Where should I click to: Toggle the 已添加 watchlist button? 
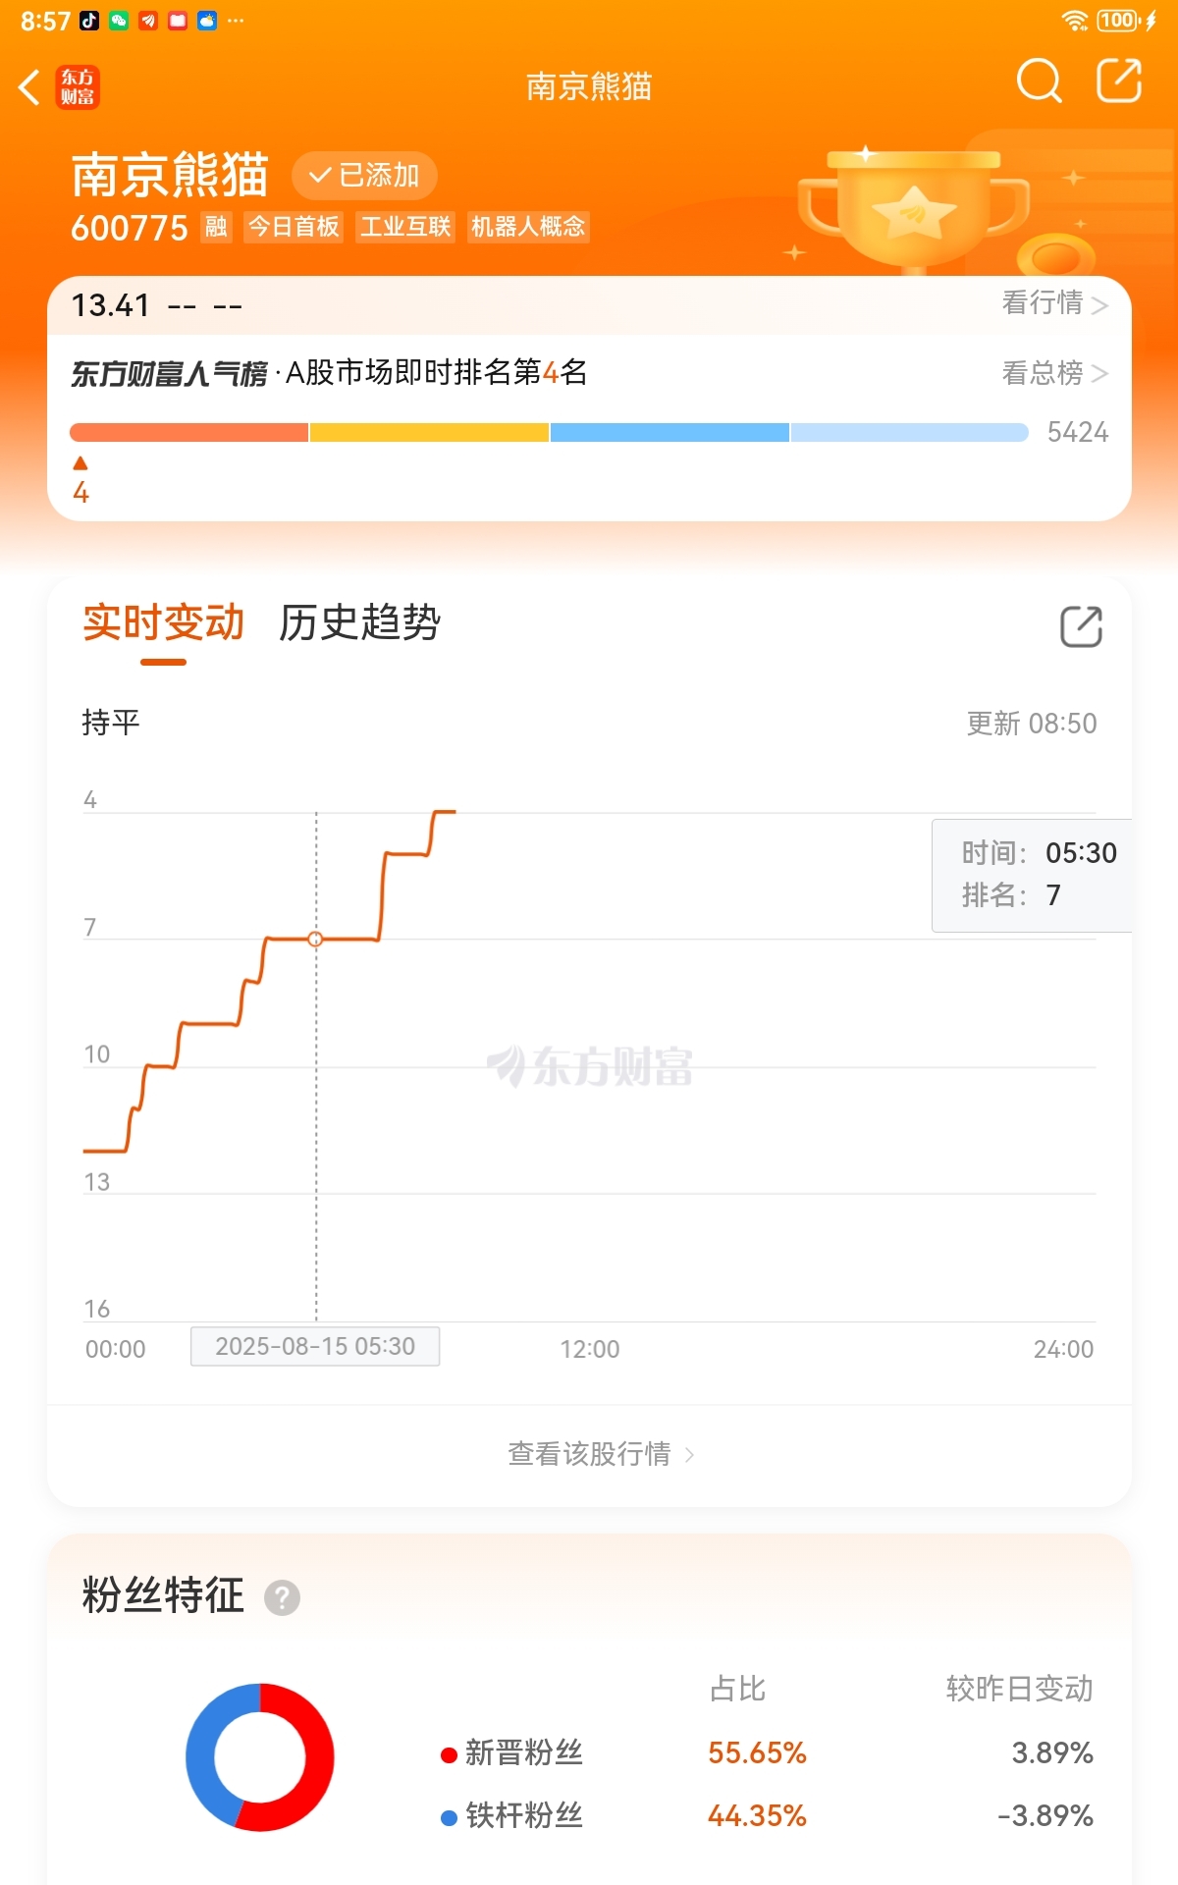click(364, 176)
